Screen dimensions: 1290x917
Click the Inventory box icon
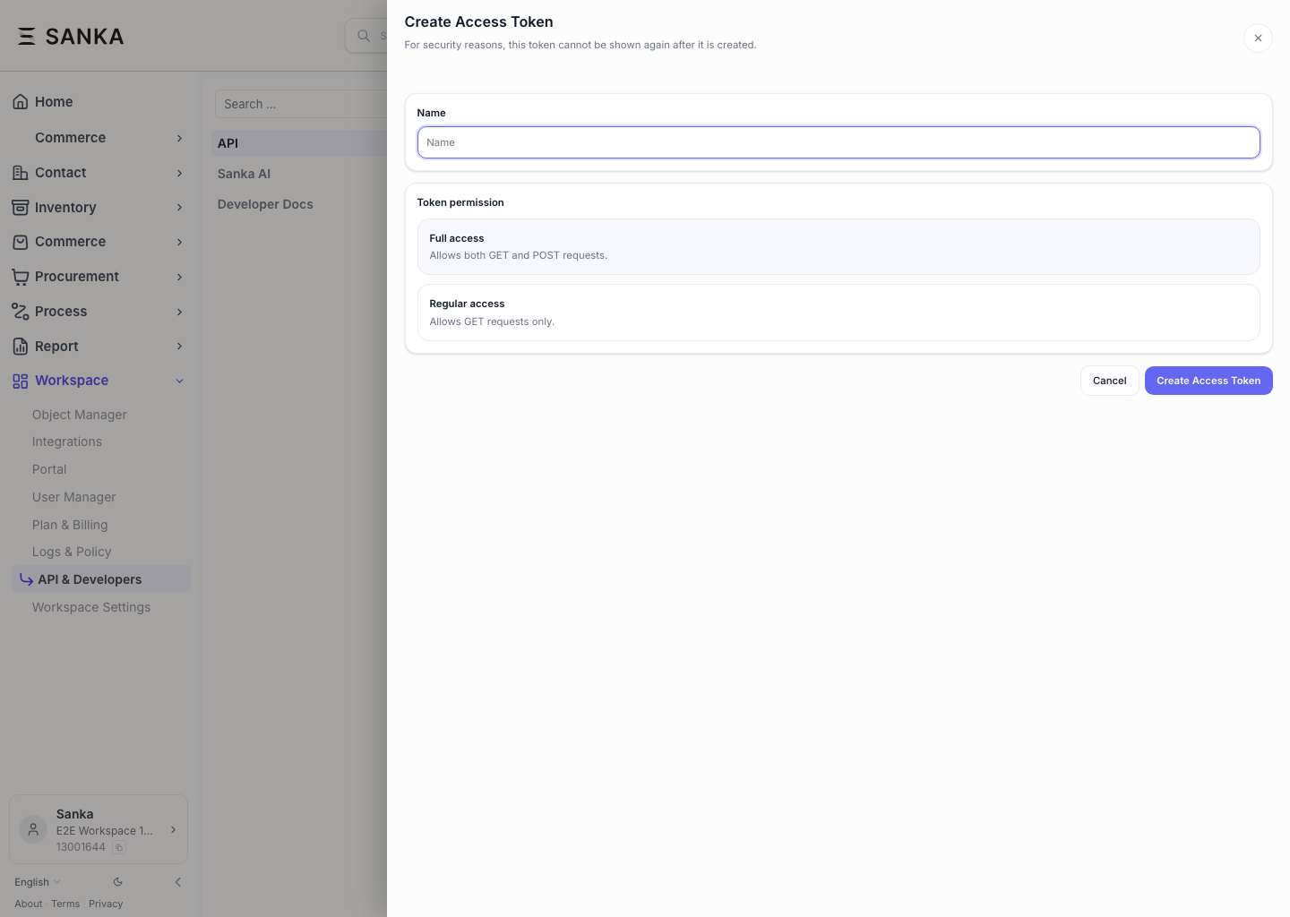(x=20, y=207)
